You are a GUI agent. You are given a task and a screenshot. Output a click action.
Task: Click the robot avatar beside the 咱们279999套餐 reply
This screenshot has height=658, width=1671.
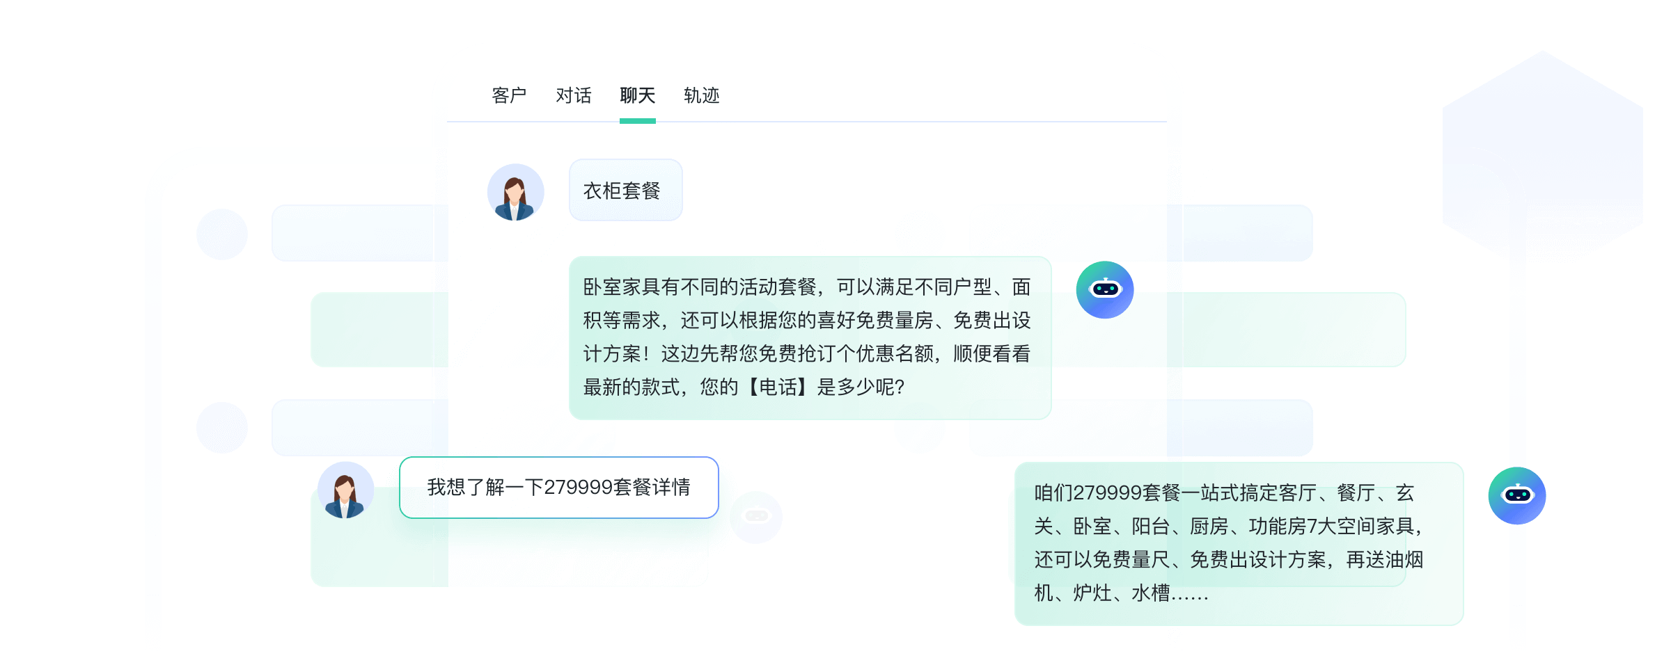pos(1517,495)
